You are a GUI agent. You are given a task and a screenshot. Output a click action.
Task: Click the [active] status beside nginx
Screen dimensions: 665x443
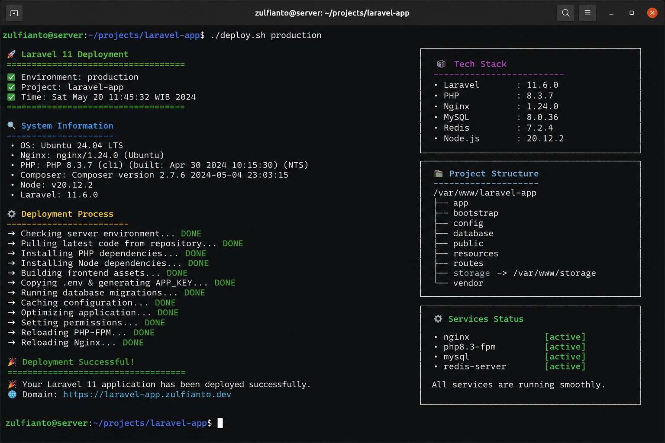pyautogui.click(x=565, y=337)
